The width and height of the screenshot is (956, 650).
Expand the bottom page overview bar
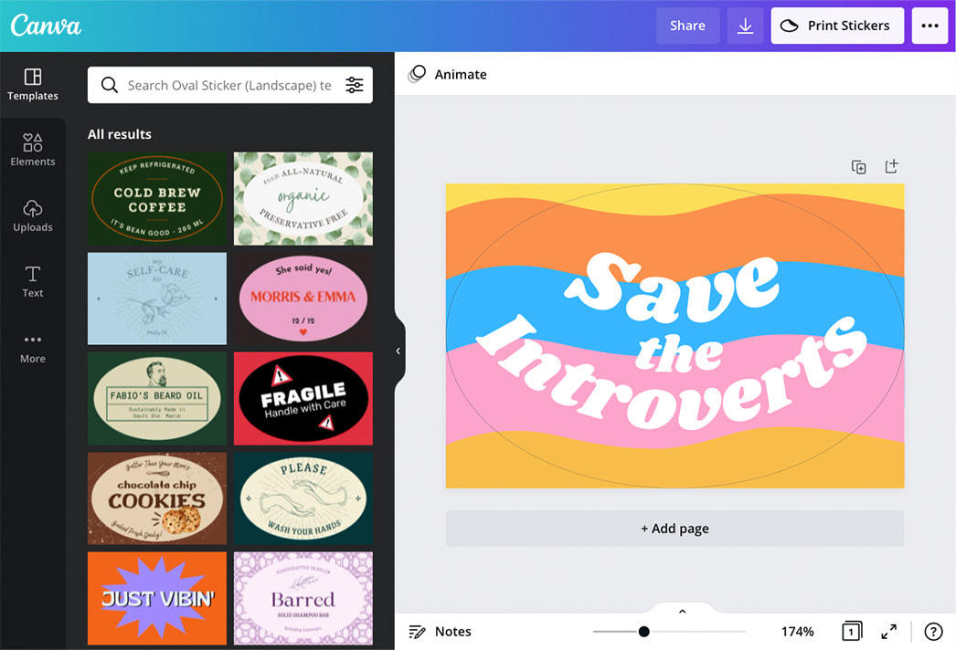[x=682, y=610]
